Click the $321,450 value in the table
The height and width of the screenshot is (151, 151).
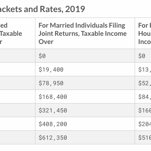(x=85, y=110)
